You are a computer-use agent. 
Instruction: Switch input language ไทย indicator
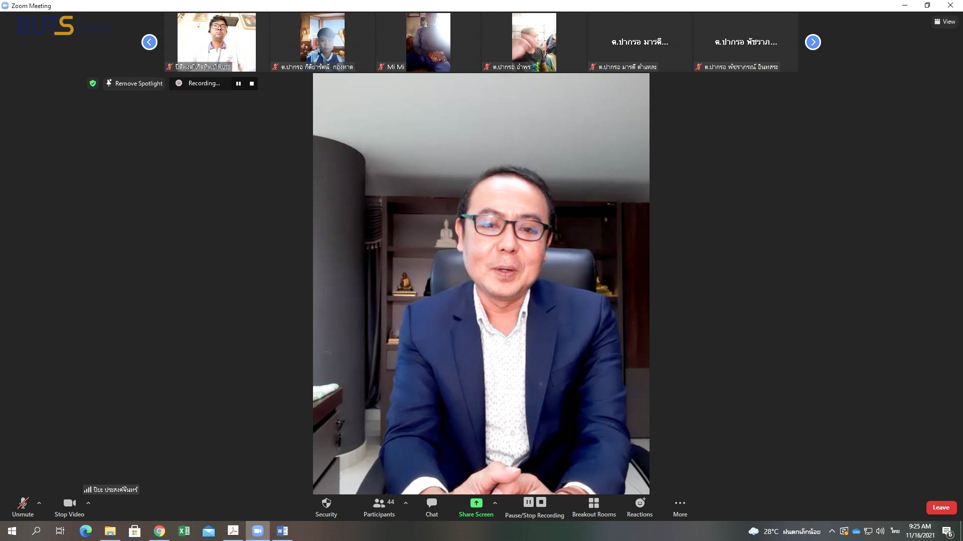895,531
